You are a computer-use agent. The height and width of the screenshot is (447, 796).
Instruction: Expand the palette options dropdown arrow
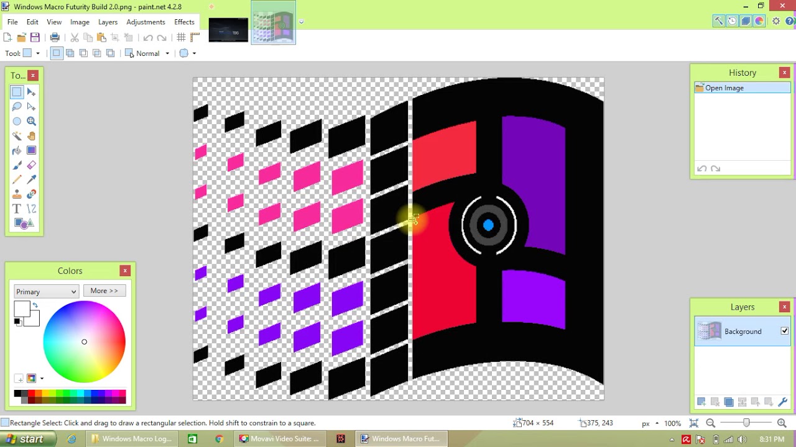pos(42,379)
